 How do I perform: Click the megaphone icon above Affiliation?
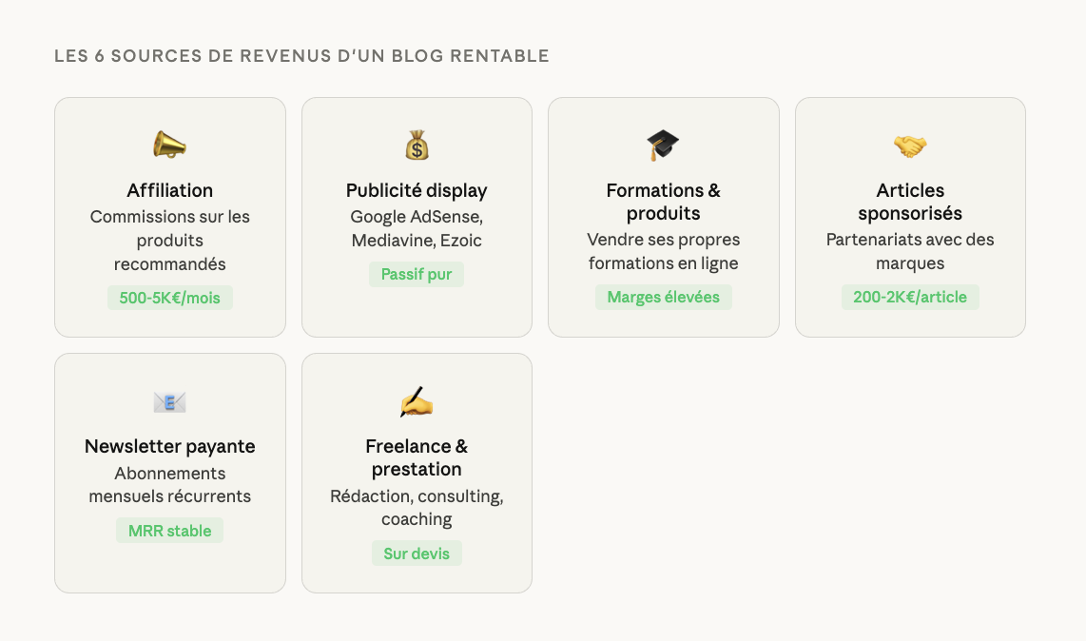click(x=170, y=146)
